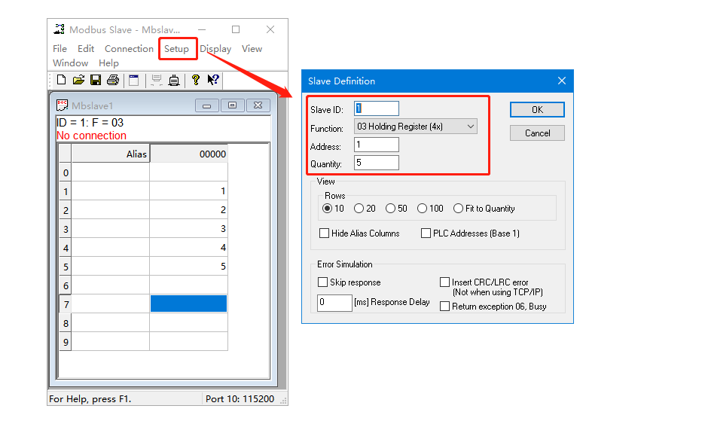Image resolution: width=702 pixels, height=421 pixels.
Task: Check the Skip response option
Action: [322, 282]
